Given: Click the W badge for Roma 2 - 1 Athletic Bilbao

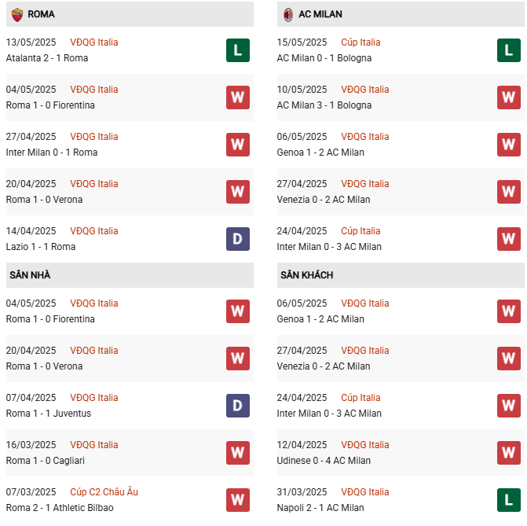Looking at the screenshot, I should click(238, 500).
